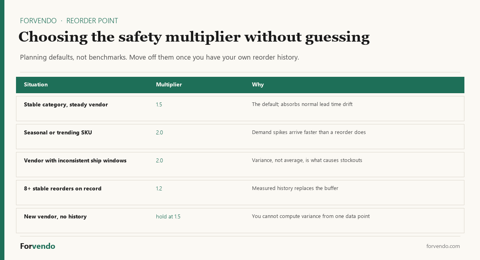Click the 'Choosing the safety multiplier' title
Image resolution: width=480 pixels, height=260 pixels.
pos(194,37)
